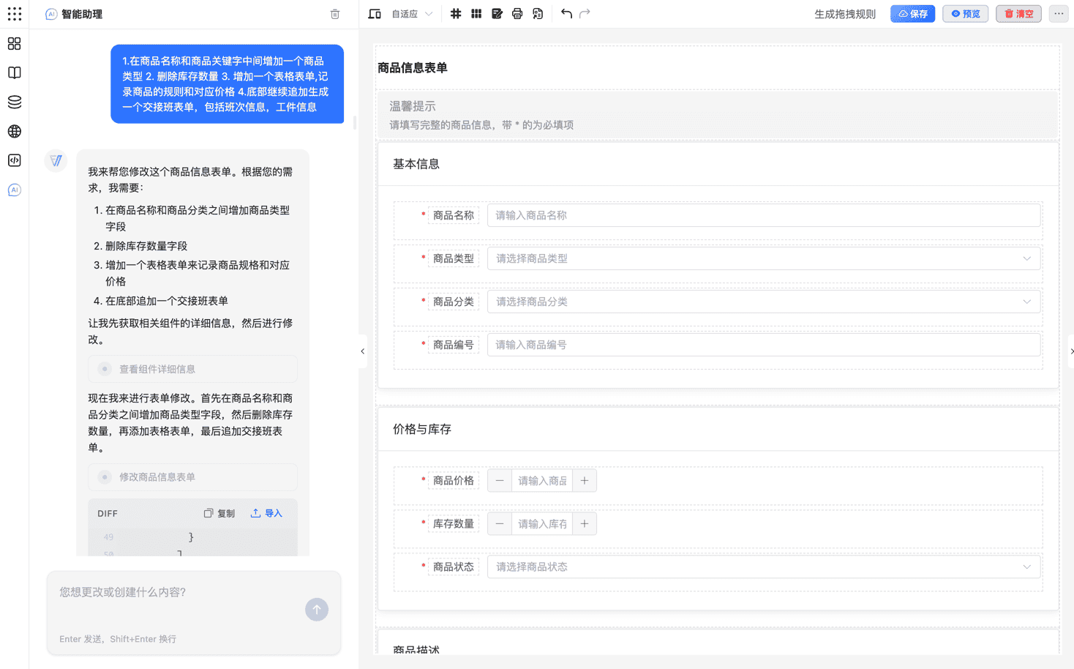
Task: Decrease 商品价格 with minus button
Action: tap(500, 481)
